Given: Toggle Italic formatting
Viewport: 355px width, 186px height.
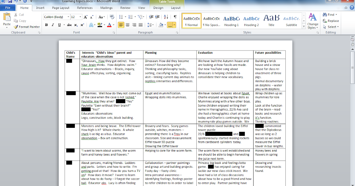Looking at the screenshot, I should pos(53,25).
